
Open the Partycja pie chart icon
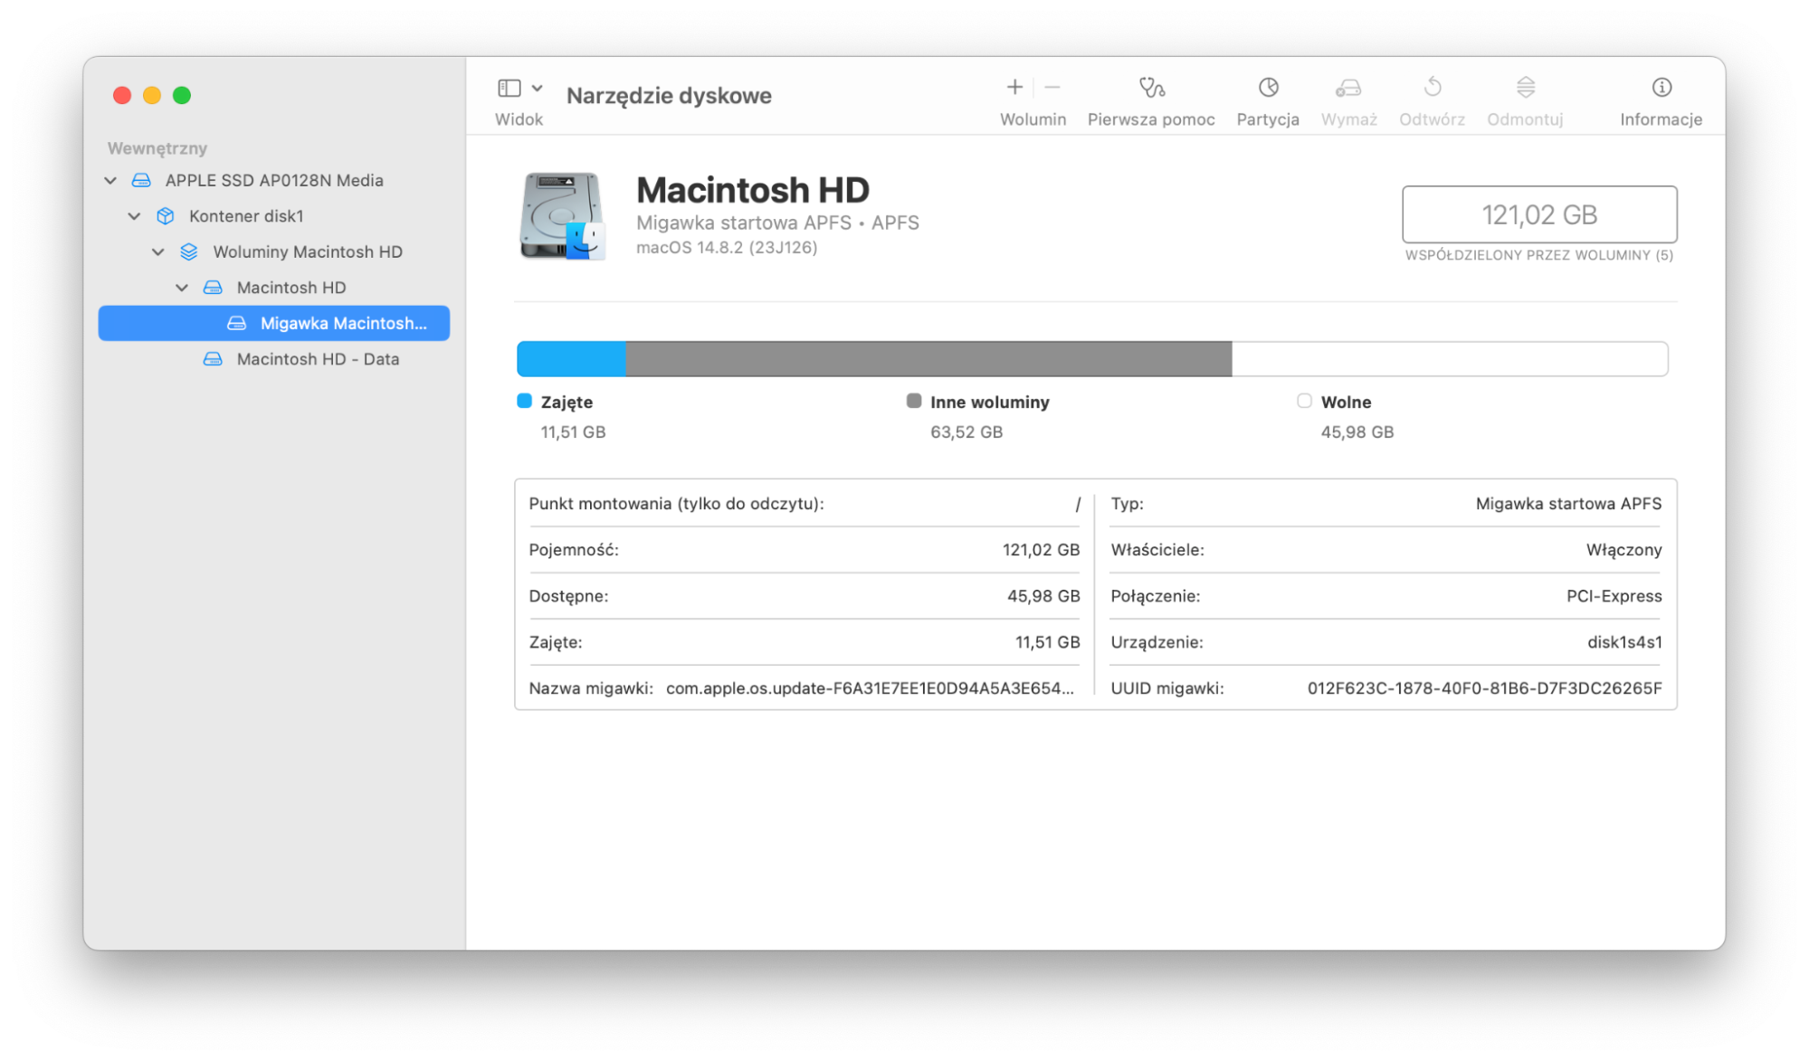pos(1268,87)
